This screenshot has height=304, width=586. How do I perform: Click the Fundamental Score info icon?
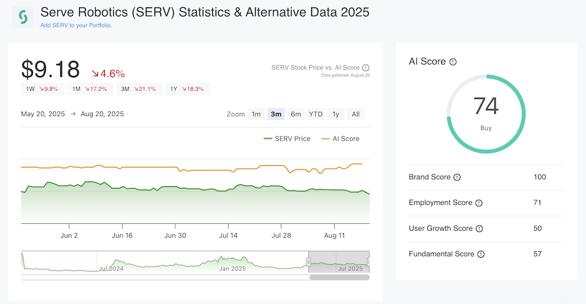click(x=481, y=254)
